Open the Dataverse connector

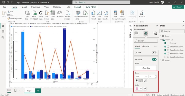click(x=60, y=14)
